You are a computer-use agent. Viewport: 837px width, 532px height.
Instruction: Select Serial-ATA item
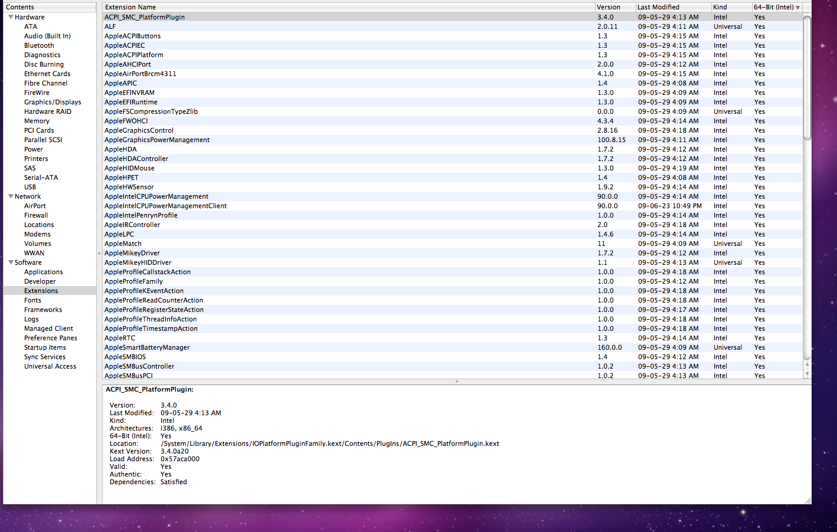[x=41, y=178]
